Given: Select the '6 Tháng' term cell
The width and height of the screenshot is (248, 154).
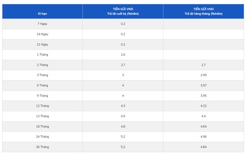Looking at the screenshot, I should tap(42, 86).
